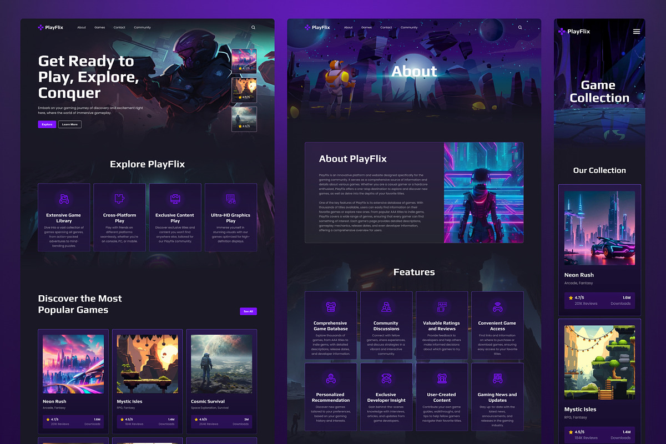Click '2M' downloads on Cosmic Survival card
Image resolution: width=666 pixels, height=444 pixels.
[x=245, y=420]
